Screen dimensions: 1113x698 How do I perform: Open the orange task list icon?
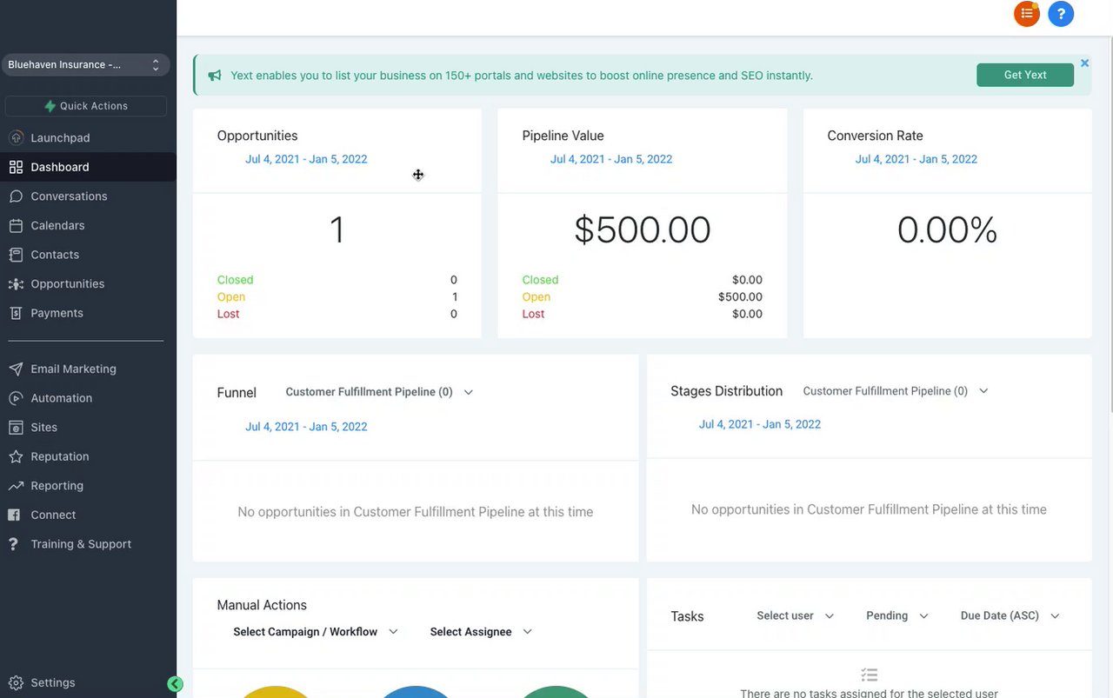1027,14
